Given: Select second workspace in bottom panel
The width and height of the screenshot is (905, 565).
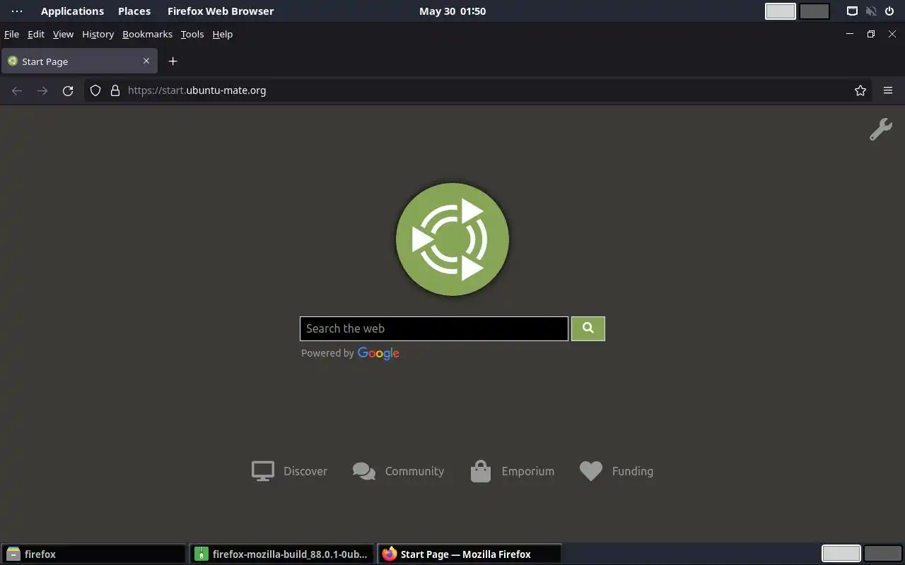Looking at the screenshot, I should [x=883, y=554].
